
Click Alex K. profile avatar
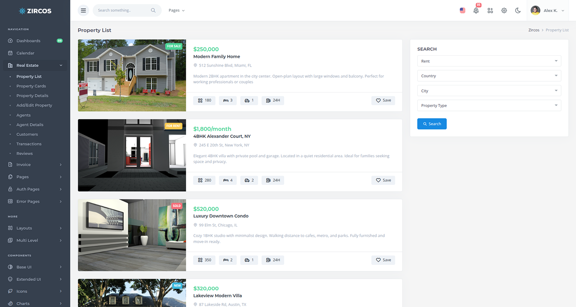(x=535, y=10)
